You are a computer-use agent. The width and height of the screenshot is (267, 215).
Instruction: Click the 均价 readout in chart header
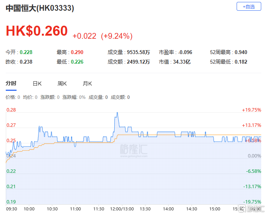[x=30, y=97]
